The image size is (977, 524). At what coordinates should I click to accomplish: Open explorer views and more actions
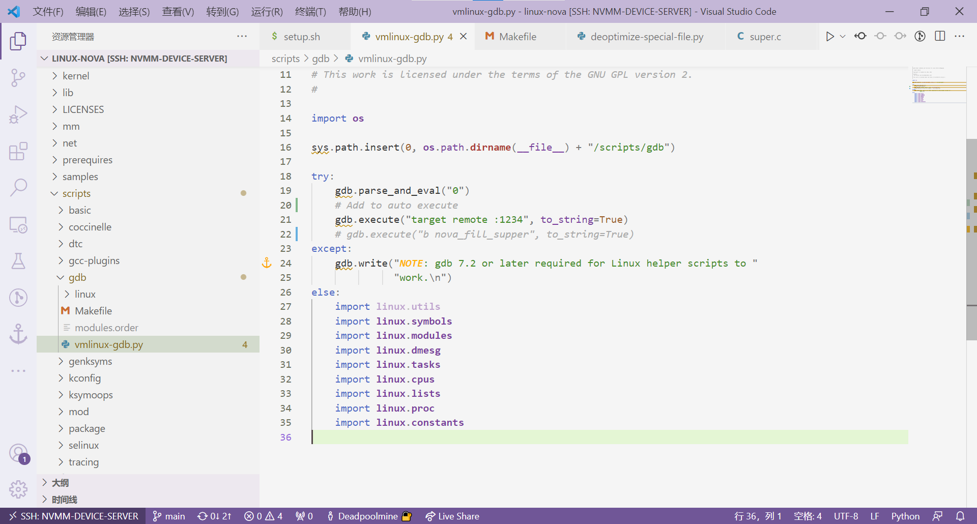click(242, 36)
